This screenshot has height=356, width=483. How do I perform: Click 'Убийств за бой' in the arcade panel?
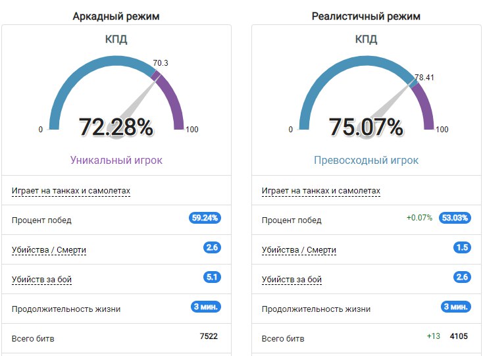coord(41,280)
